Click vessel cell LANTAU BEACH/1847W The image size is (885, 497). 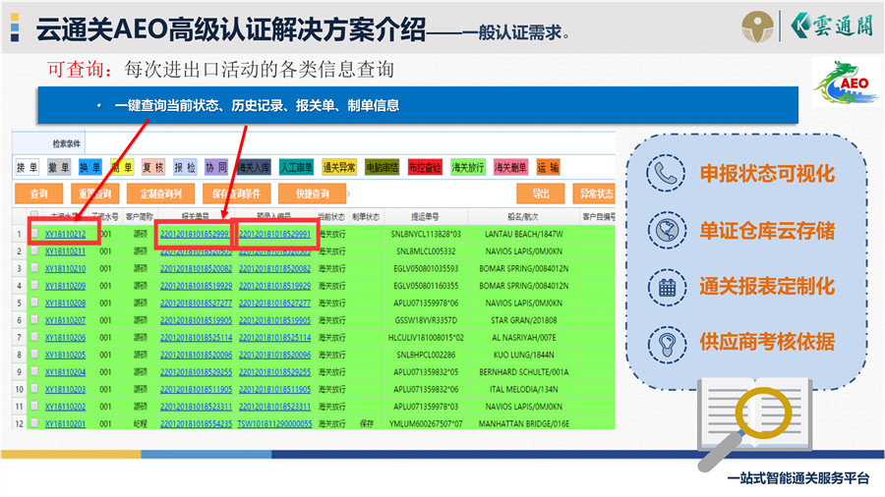click(524, 234)
